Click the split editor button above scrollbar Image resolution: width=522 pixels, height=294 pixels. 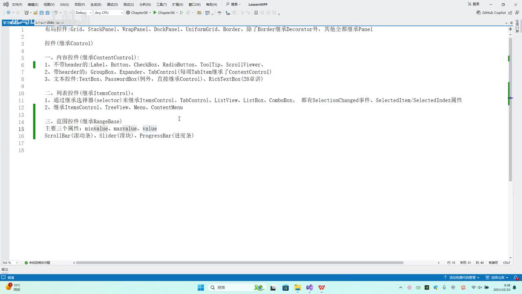pos(510,29)
